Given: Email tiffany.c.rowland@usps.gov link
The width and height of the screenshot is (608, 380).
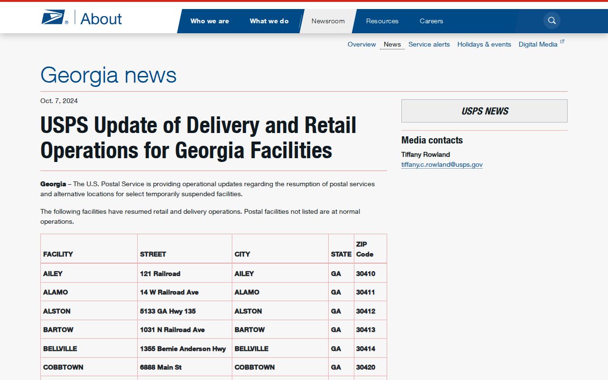Looking at the screenshot, I should pyautogui.click(x=442, y=165).
